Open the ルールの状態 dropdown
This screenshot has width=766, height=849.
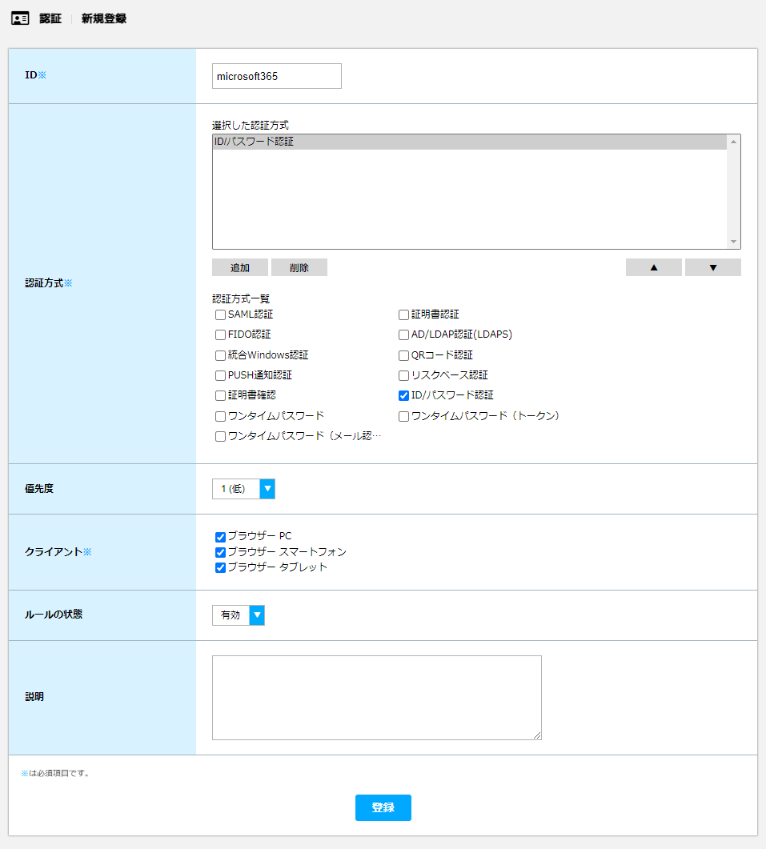[x=239, y=615]
